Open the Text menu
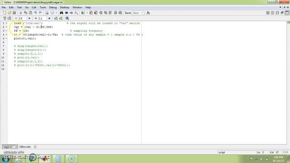This screenshot has width=290, height=163. pyautogui.click(x=19, y=7)
